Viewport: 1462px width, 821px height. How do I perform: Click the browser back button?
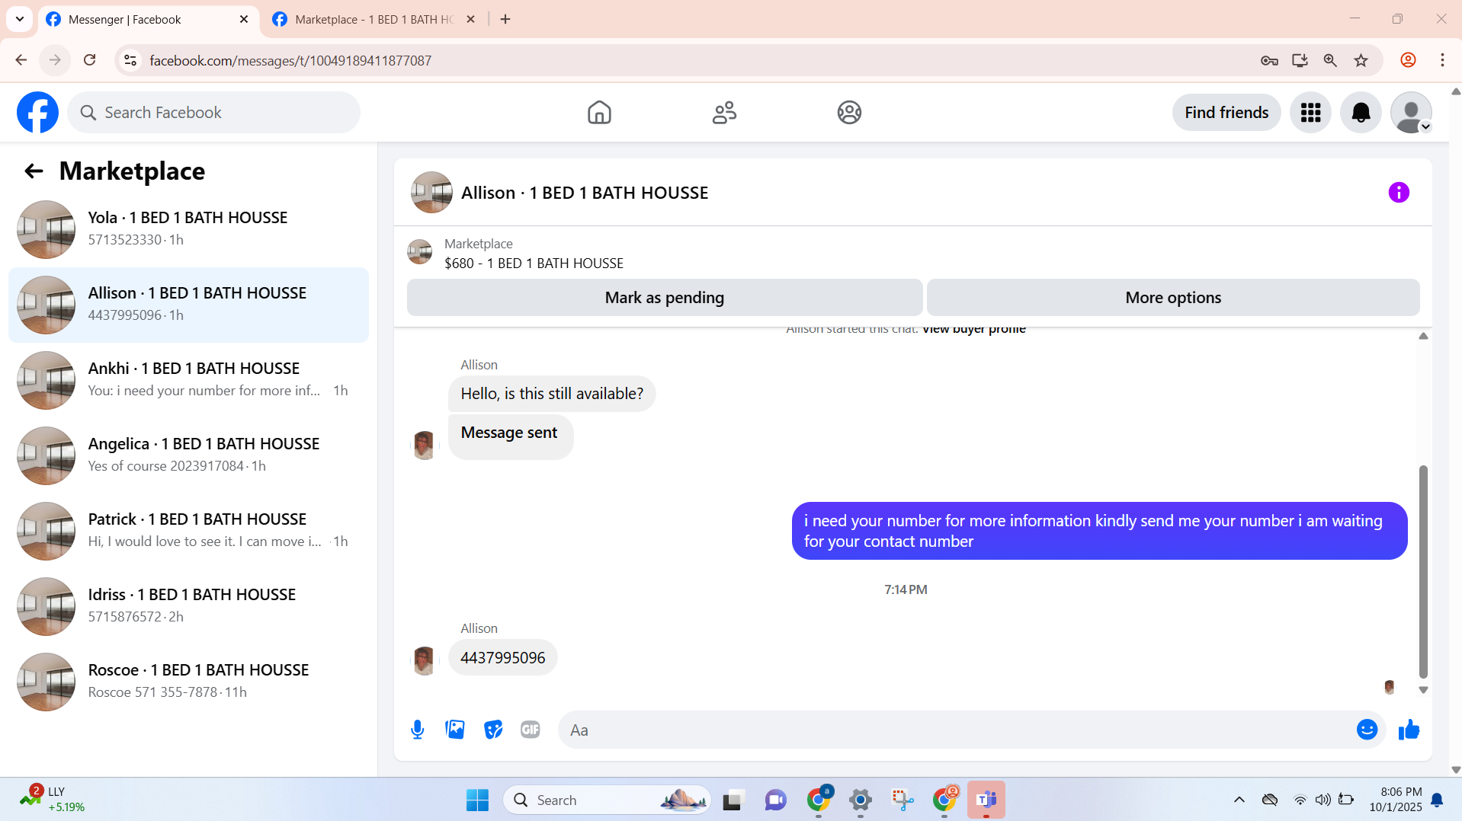coord(21,60)
